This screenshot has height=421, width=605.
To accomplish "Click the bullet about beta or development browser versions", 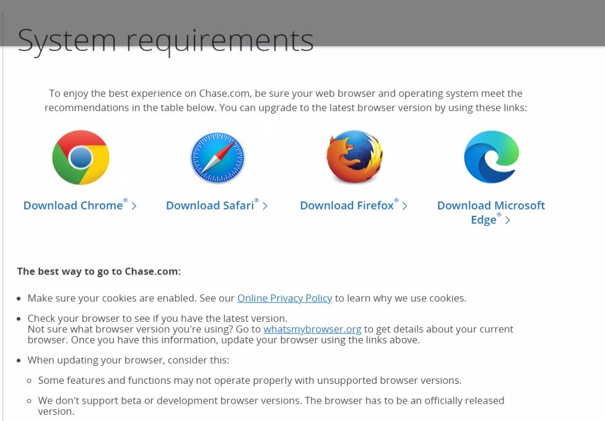I will (x=271, y=405).
